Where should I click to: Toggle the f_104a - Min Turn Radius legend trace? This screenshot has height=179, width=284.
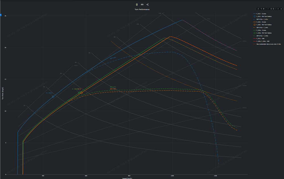(262, 33)
